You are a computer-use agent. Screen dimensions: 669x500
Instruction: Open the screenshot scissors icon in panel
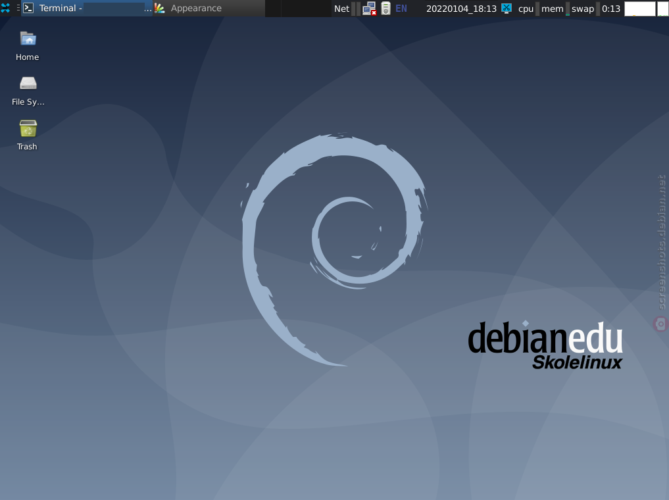click(507, 8)
